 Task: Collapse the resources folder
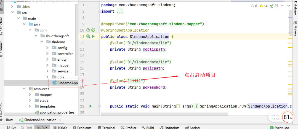(24, 89)
